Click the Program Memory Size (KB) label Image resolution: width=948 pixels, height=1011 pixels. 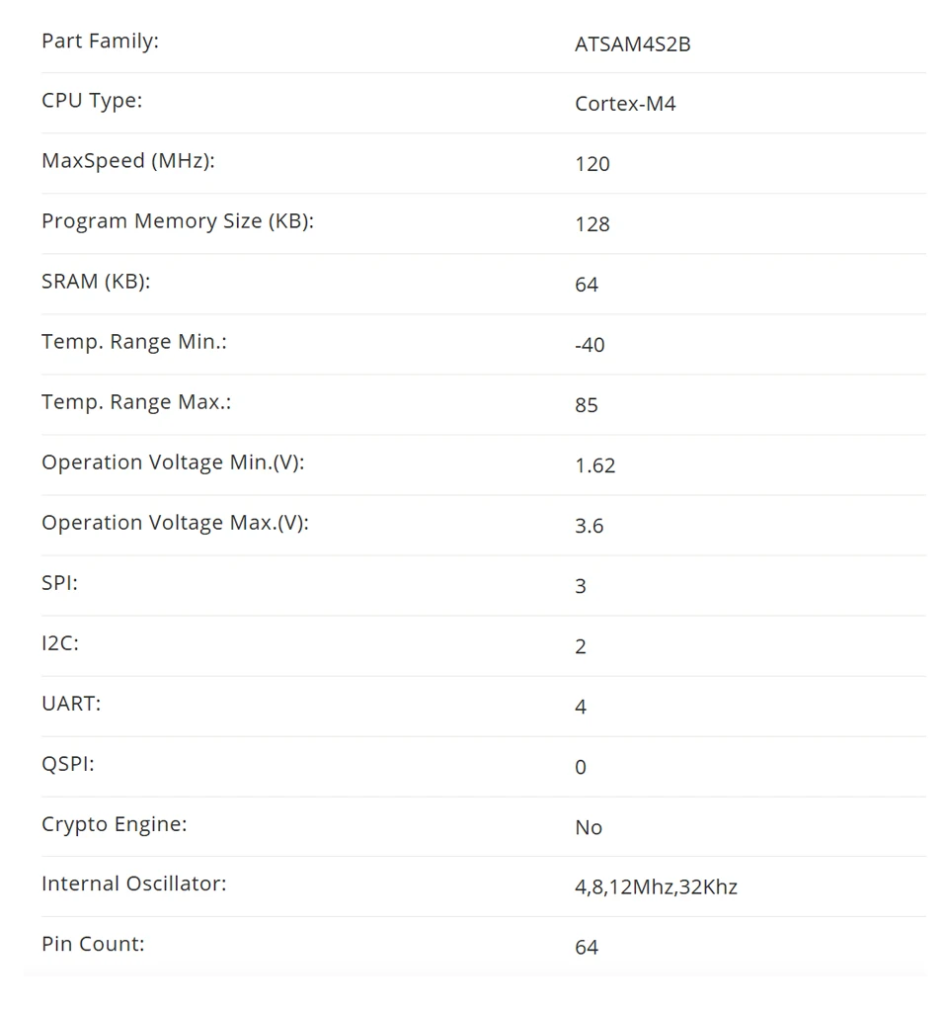tap(177, 221)
